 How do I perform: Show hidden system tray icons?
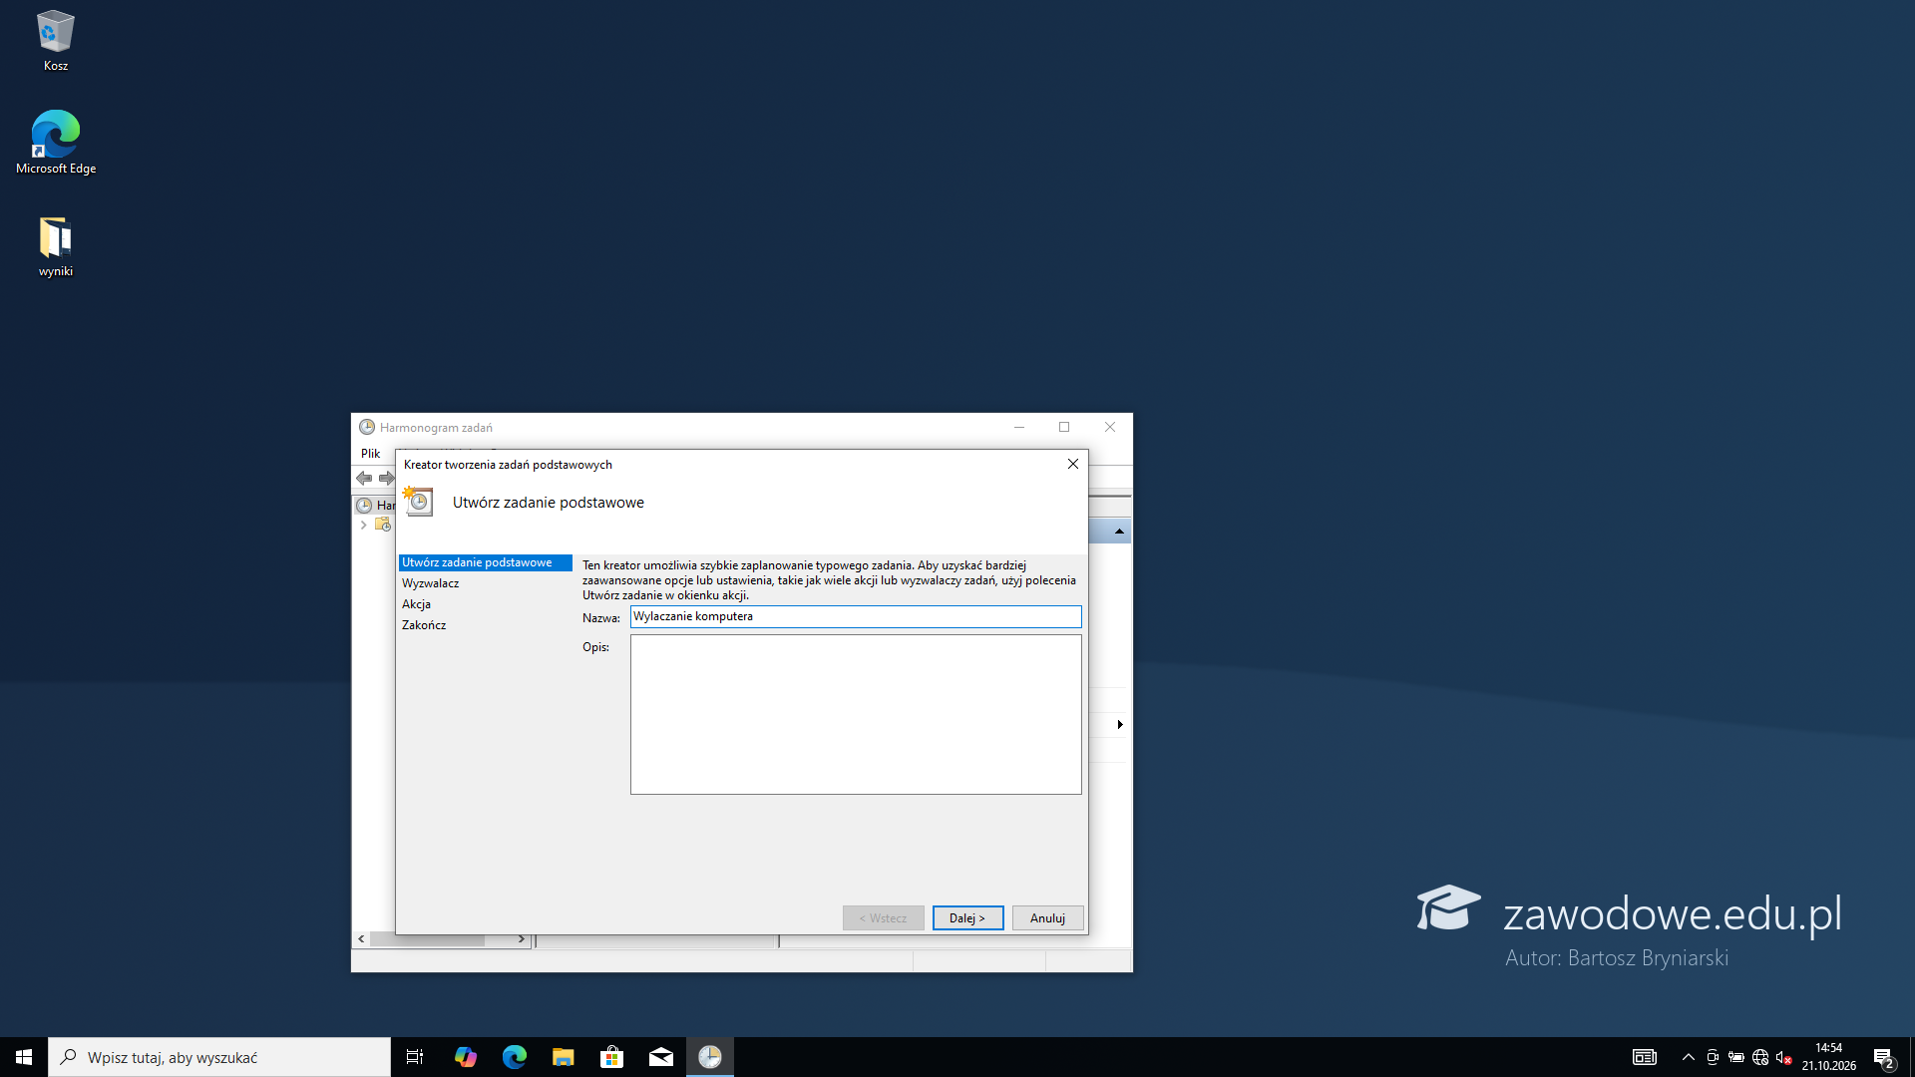coord(1689,1057)
